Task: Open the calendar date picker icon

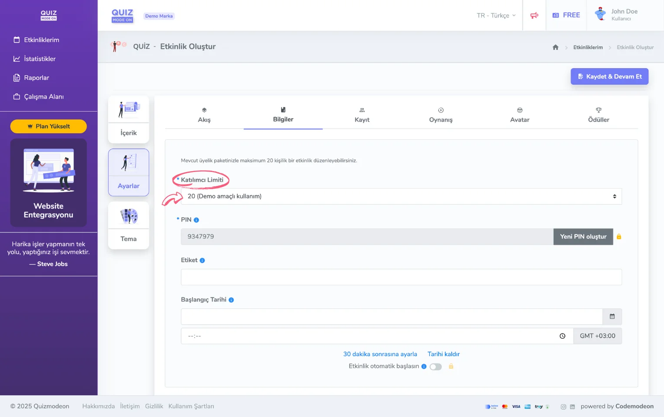Action: 612,317
